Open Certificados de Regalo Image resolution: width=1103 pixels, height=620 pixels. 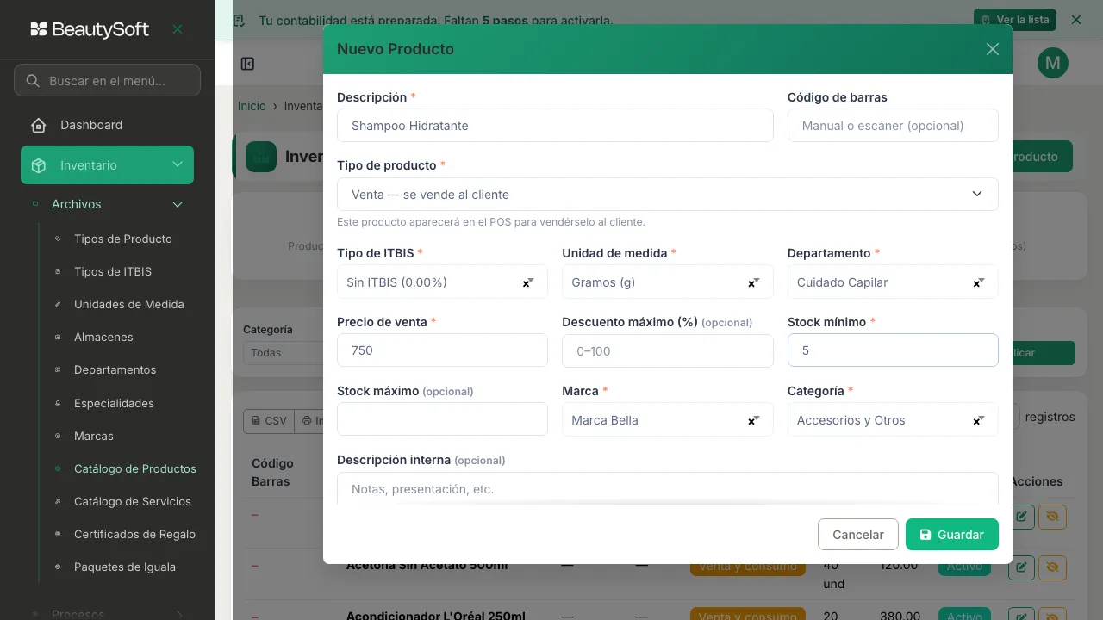point(134,534)
